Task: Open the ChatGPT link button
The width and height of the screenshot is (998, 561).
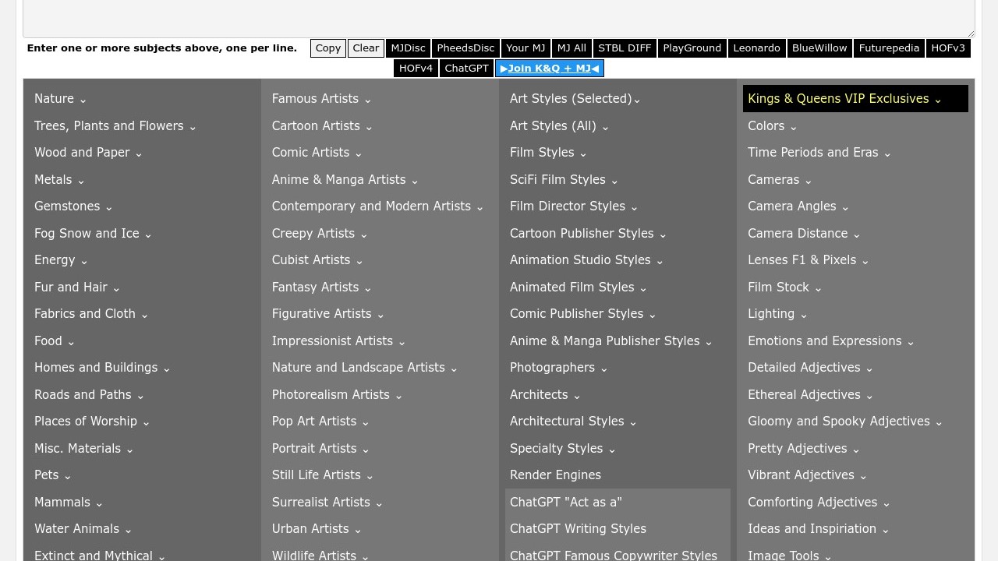Action: tap(466, 69)
